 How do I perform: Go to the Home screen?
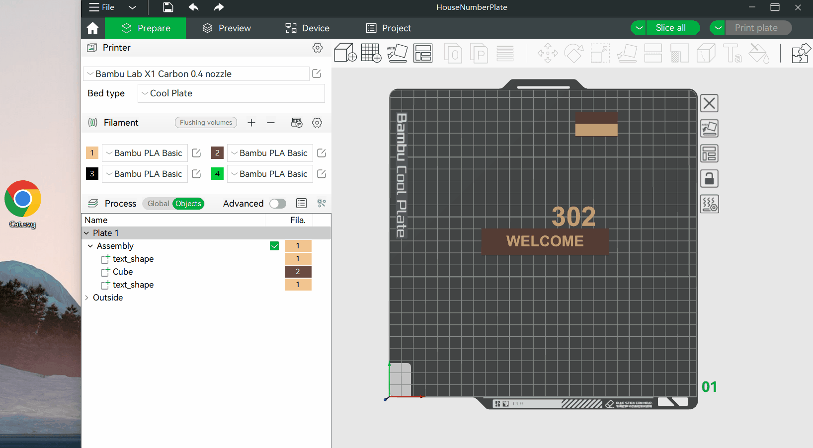pos(92,28)
